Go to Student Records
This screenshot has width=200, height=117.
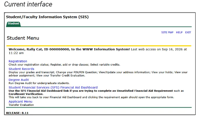21,69
